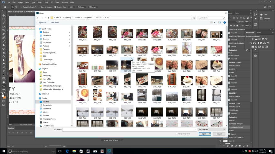Delete layer using the trash icon
The height and width of the screenshot is (154, 275).
coord(247,146)
